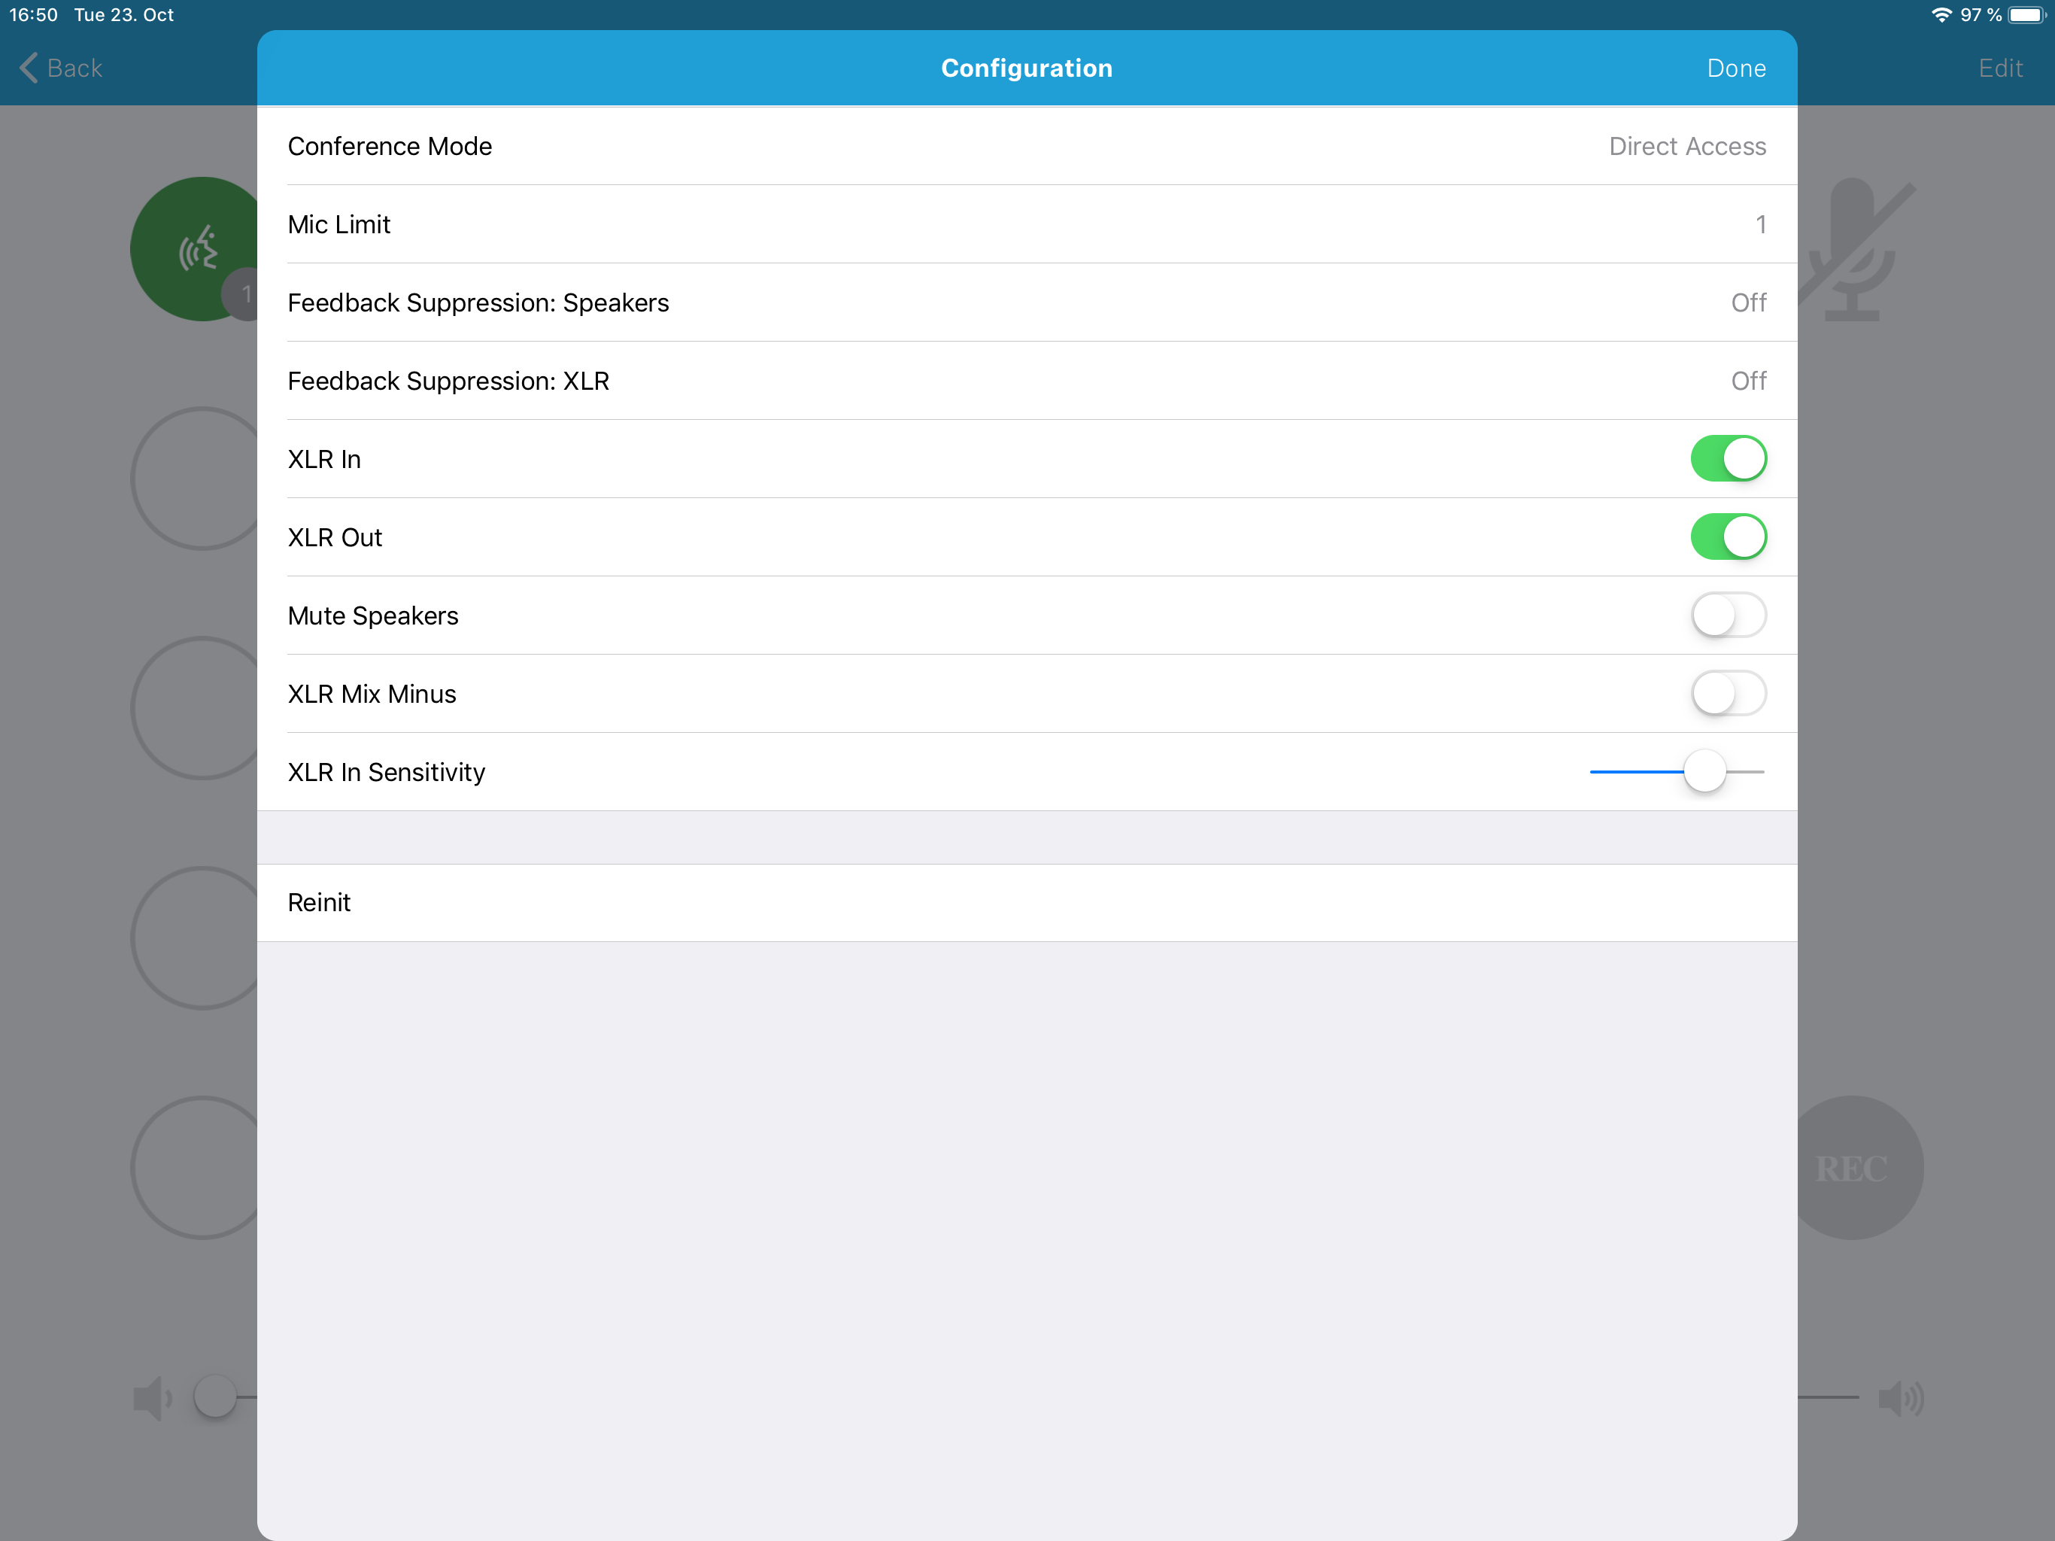Tap the second empty participant circle
This screenshot has width=2055, height=1541.
(x=195, y=708)
